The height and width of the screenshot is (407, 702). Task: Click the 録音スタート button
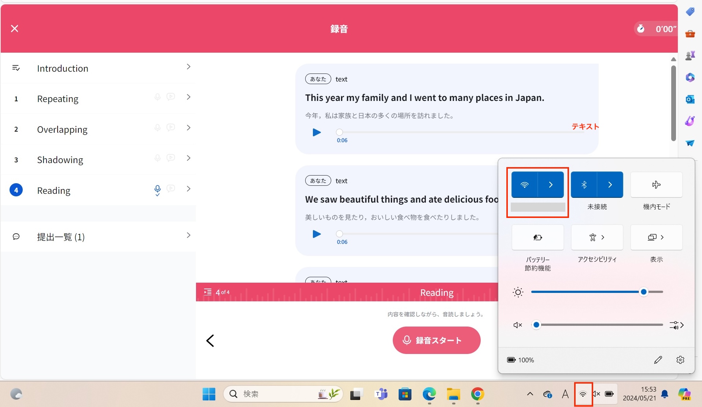click(436, 340)
